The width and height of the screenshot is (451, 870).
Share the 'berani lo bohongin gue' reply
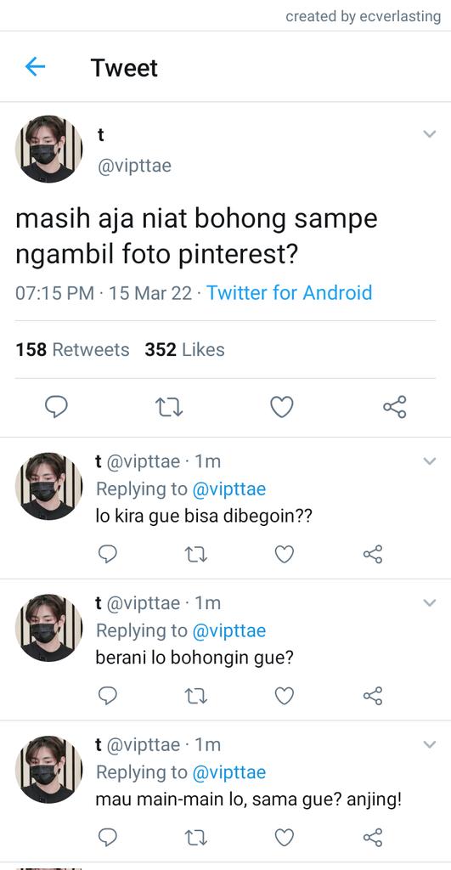point(373,695)
